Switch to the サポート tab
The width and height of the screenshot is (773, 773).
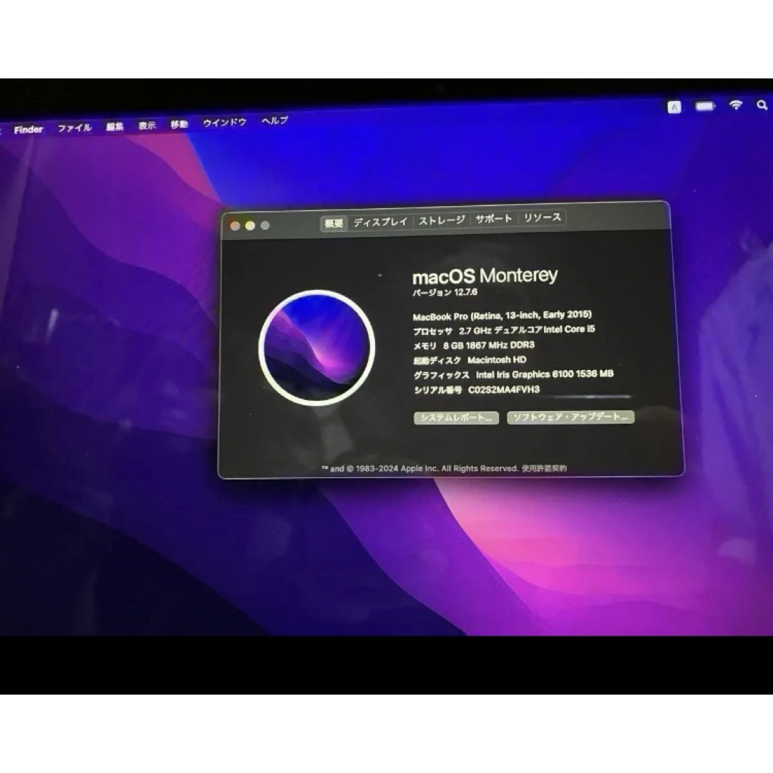[494, 219]
